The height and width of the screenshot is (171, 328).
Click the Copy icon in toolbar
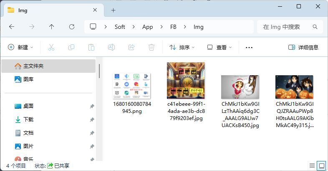pyautogui.click(x=71, y=47)
